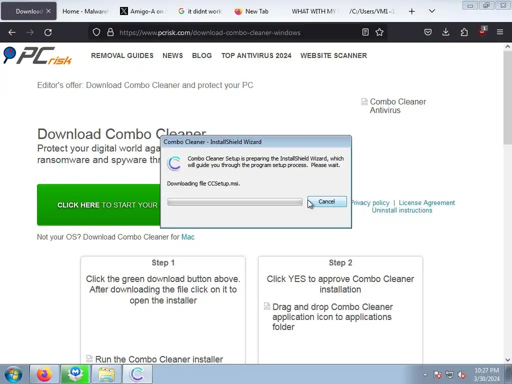512x384 pixels.
Task: Click the forward navigation arrow
Action: (x=30, y=32)
